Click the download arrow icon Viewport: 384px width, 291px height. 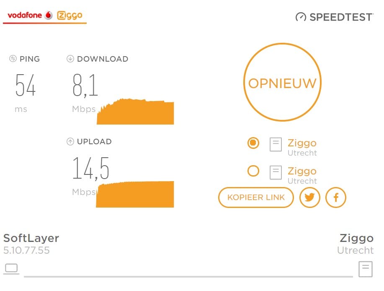coord(70,59)
